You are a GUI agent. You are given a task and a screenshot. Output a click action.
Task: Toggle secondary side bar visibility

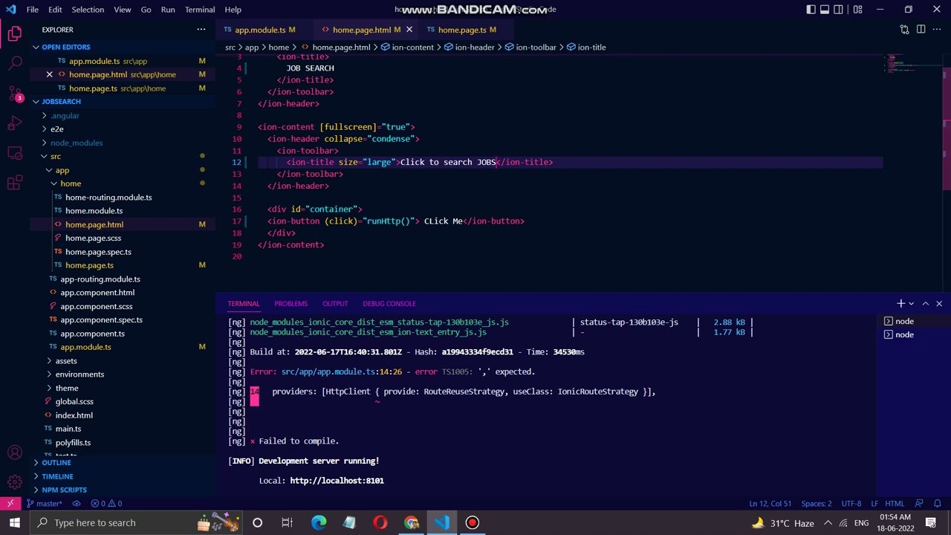839,10
